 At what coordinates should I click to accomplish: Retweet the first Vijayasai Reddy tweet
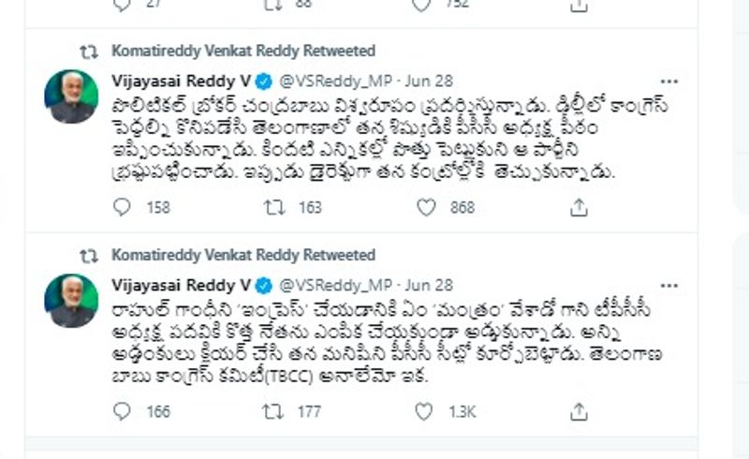pos(273,207)
